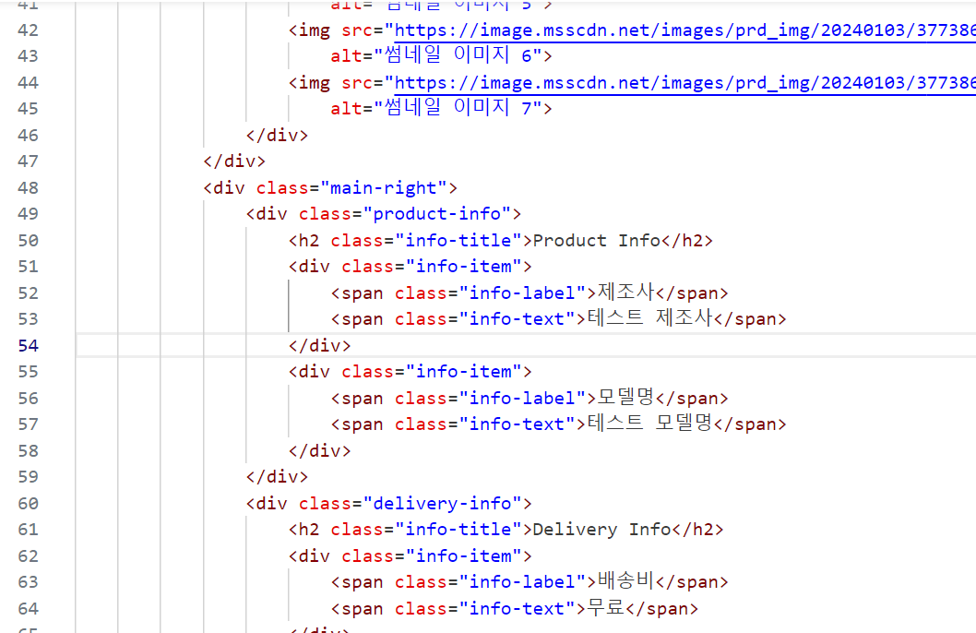
Task: Click line number 48 in gutter
Action: pos(28,188)
